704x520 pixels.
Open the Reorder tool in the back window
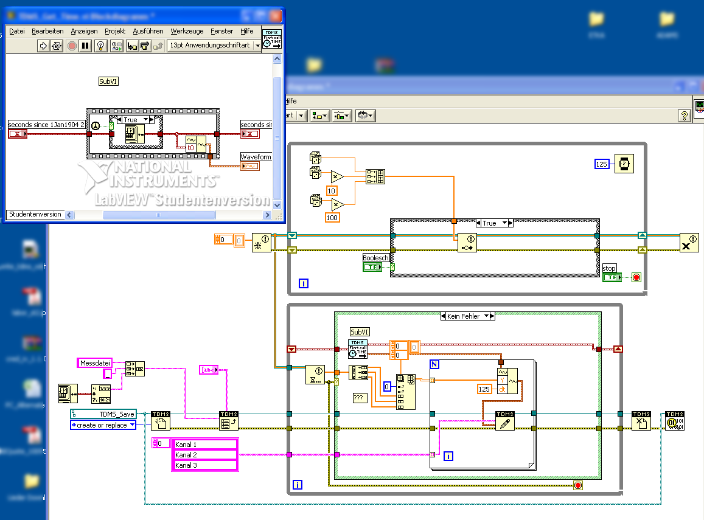pos(366,116)
